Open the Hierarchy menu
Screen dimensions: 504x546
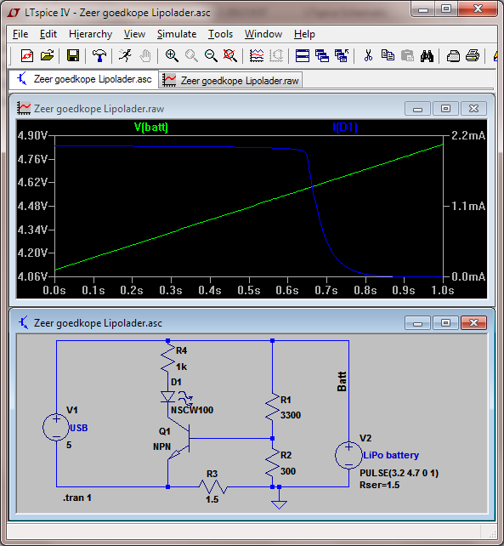point(90,34)
